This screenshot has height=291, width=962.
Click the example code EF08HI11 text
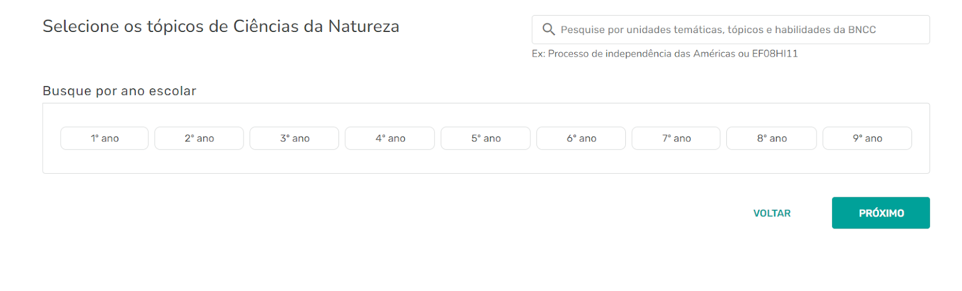[x=775, y=54]
